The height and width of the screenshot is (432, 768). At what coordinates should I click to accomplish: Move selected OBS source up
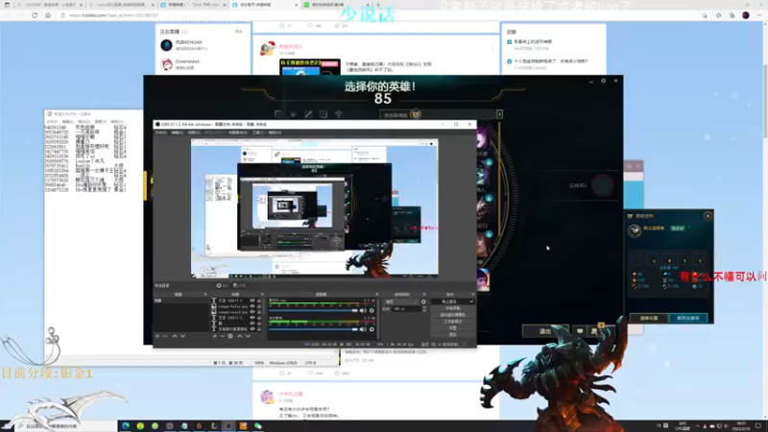[x=240, y=336]
